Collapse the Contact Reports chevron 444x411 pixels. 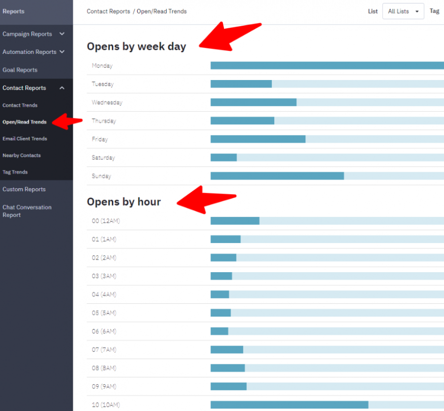click(x=62, y=88)
